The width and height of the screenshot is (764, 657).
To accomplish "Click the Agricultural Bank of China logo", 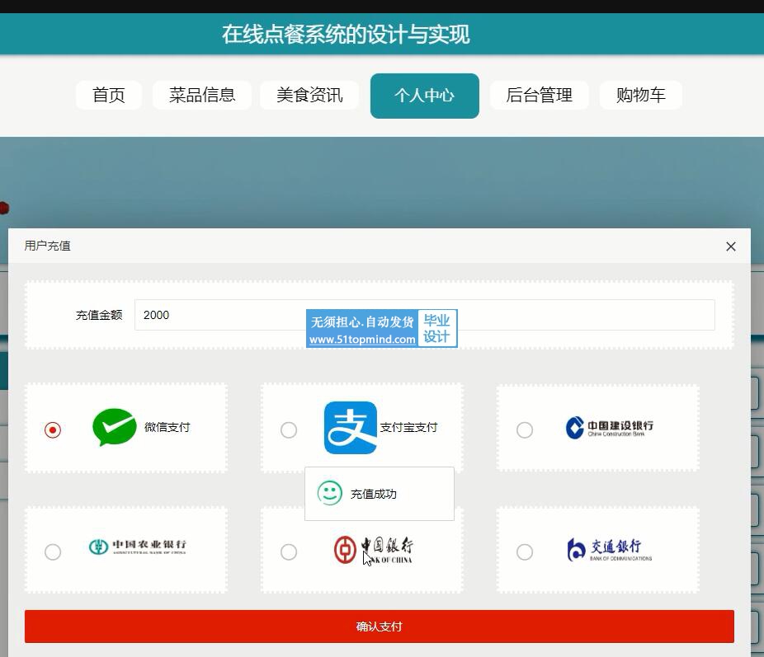I will tap(138, 547).
